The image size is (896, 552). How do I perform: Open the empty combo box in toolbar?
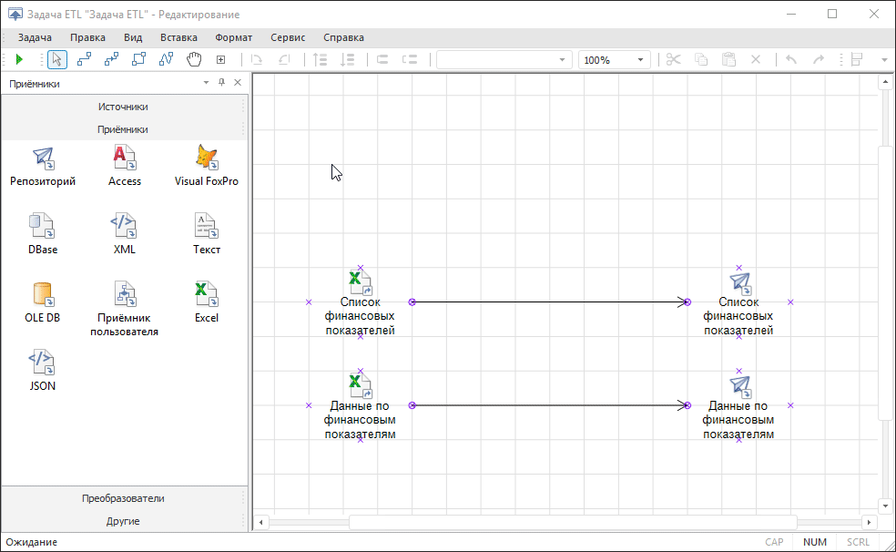click(563, 60)
